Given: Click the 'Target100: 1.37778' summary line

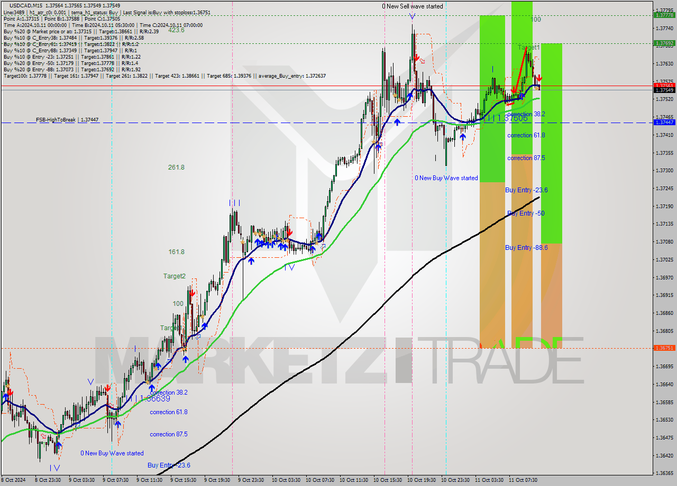Looking at the screenshot, I should point(164,76).
